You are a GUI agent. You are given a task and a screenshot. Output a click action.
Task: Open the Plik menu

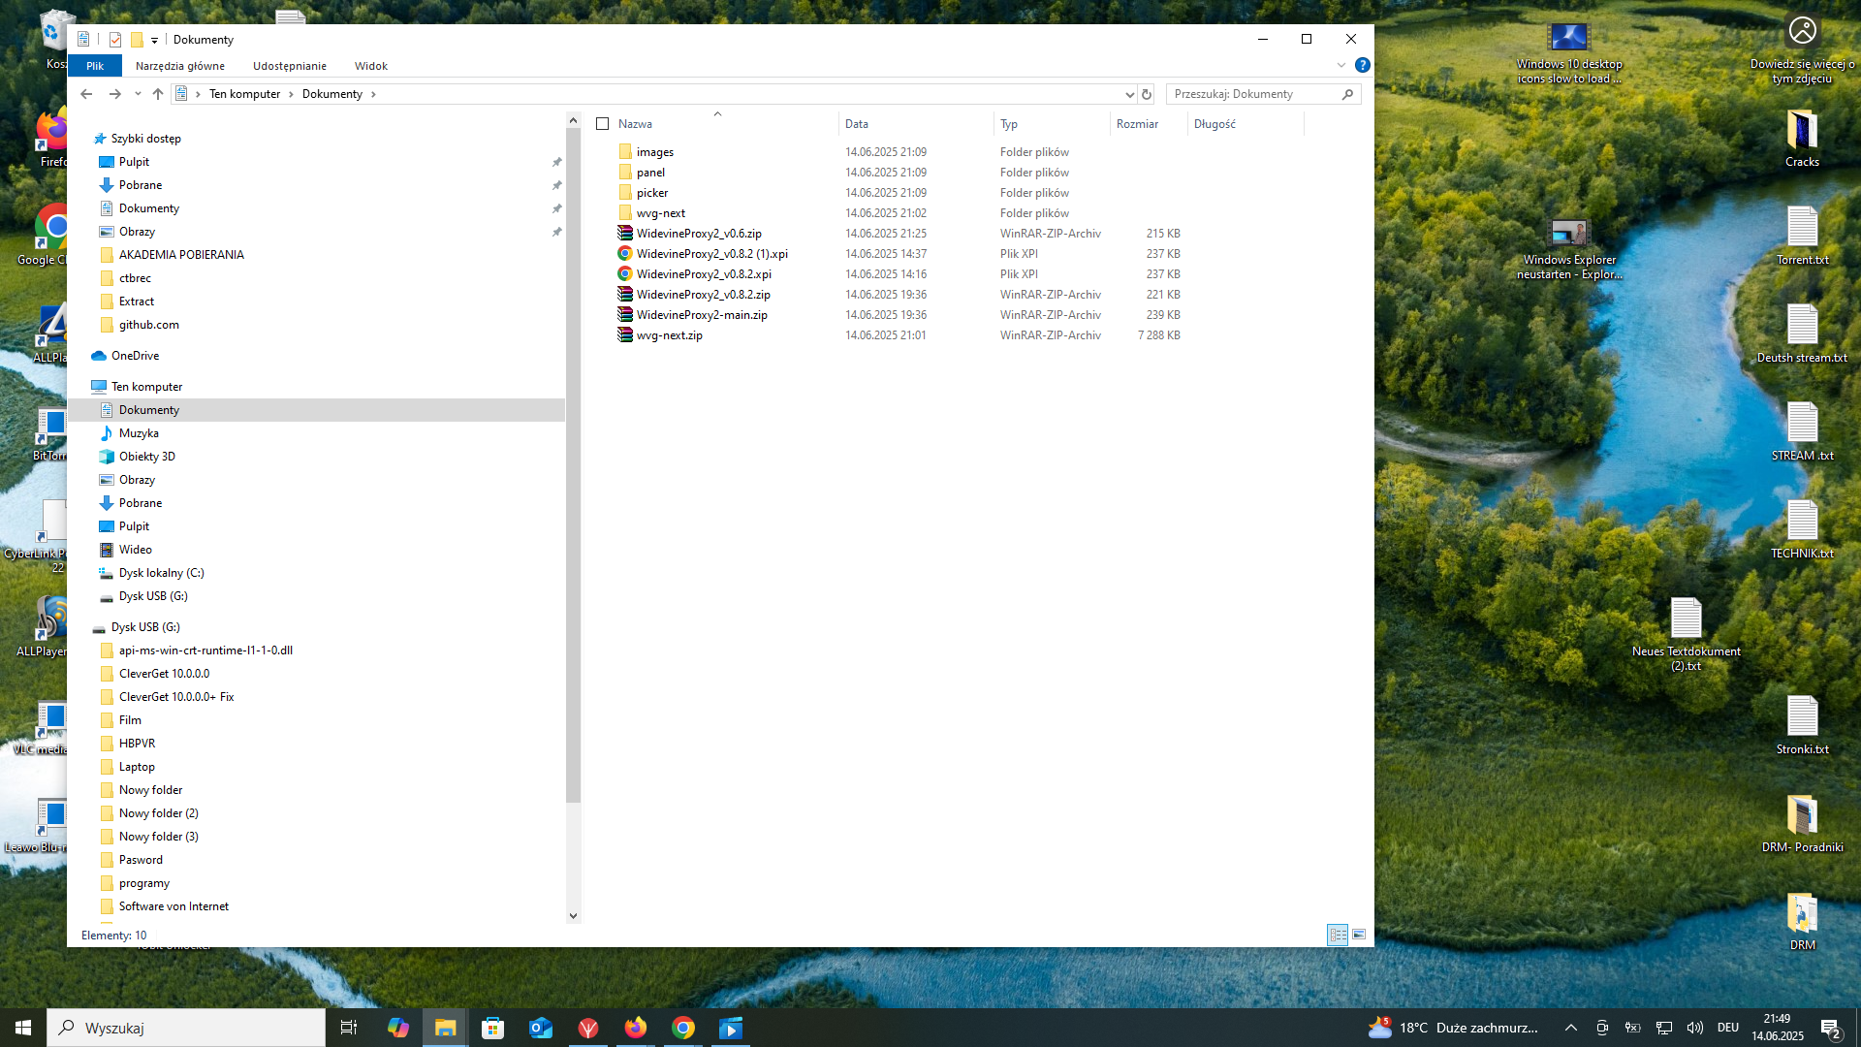pyautogui.click(x=94, y=66)
